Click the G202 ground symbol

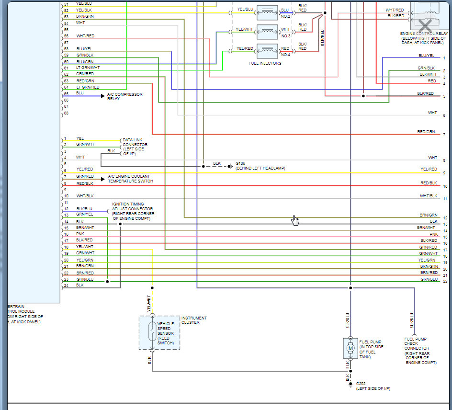(350, 385)
